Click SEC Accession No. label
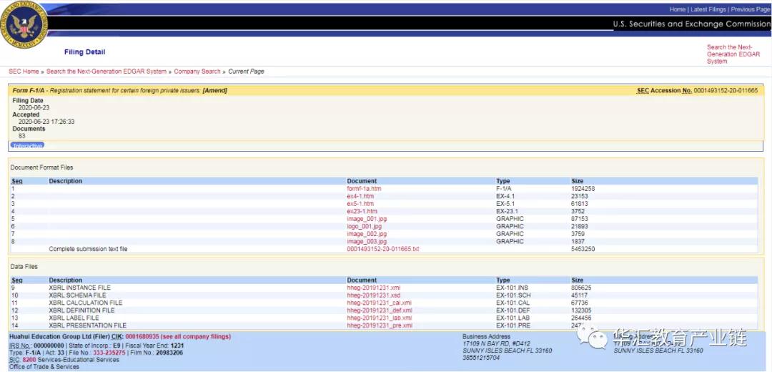 664,91
